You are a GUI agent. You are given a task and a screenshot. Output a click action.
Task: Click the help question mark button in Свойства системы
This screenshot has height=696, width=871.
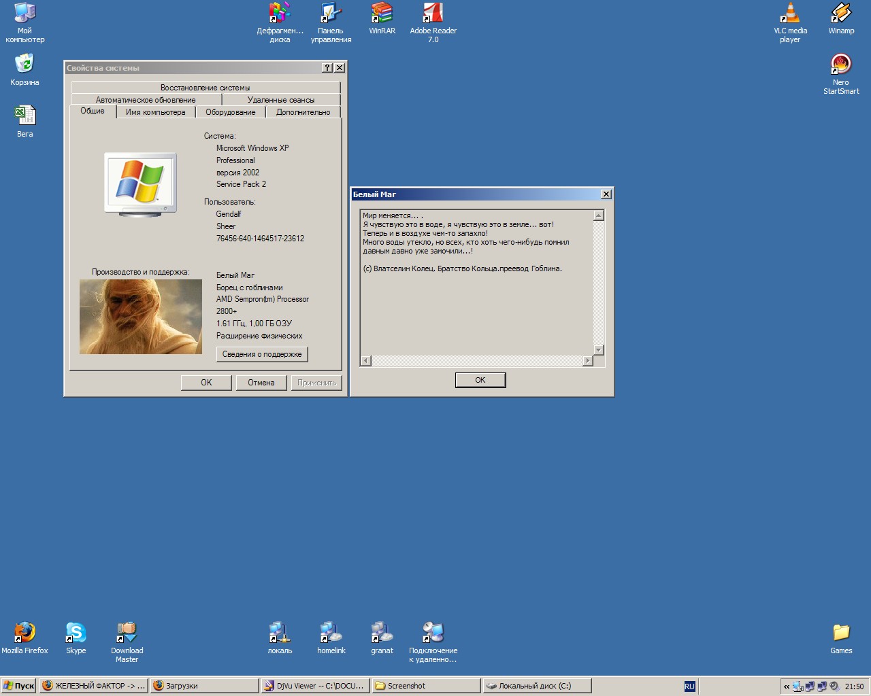click(x=327, y=68)
